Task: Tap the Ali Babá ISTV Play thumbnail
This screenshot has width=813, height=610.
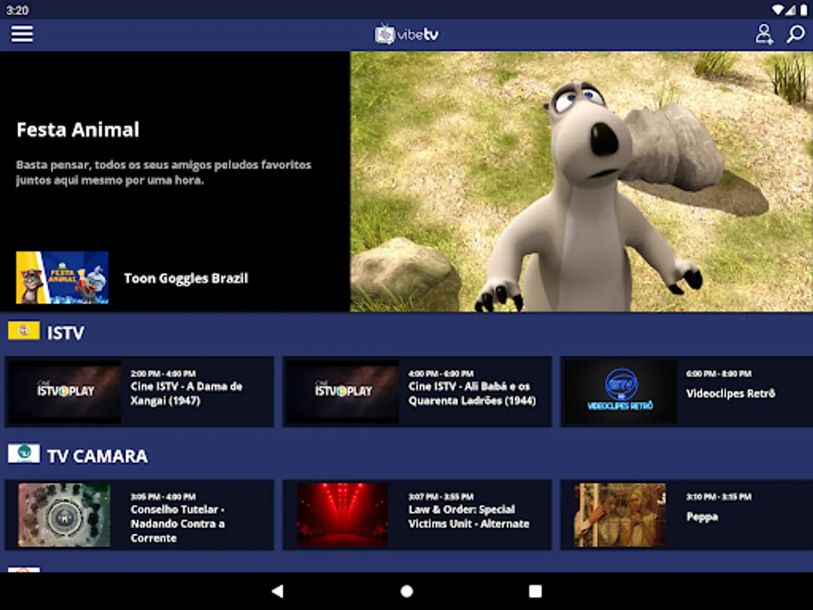Action: [343, 392]
